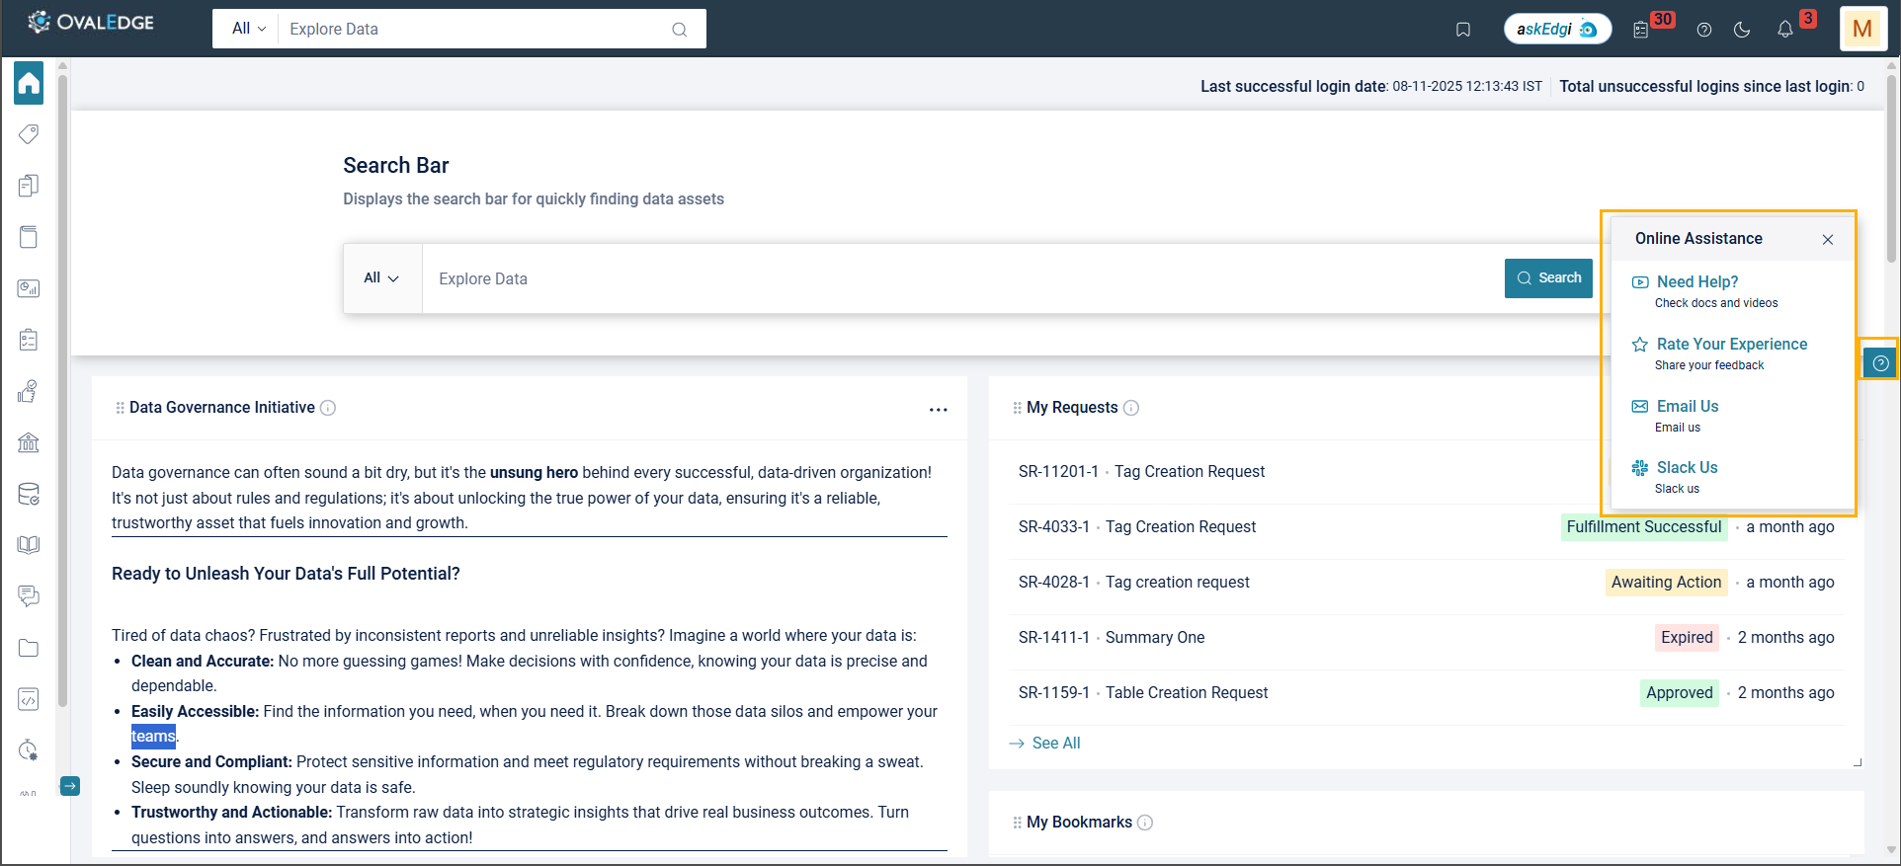Open the thumbs-up endorsements icon in sidebar
Screen dimensions: 1901x866
[x=29, y=391]
